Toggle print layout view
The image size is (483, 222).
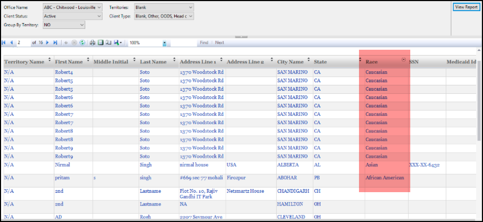click(100, 42)
